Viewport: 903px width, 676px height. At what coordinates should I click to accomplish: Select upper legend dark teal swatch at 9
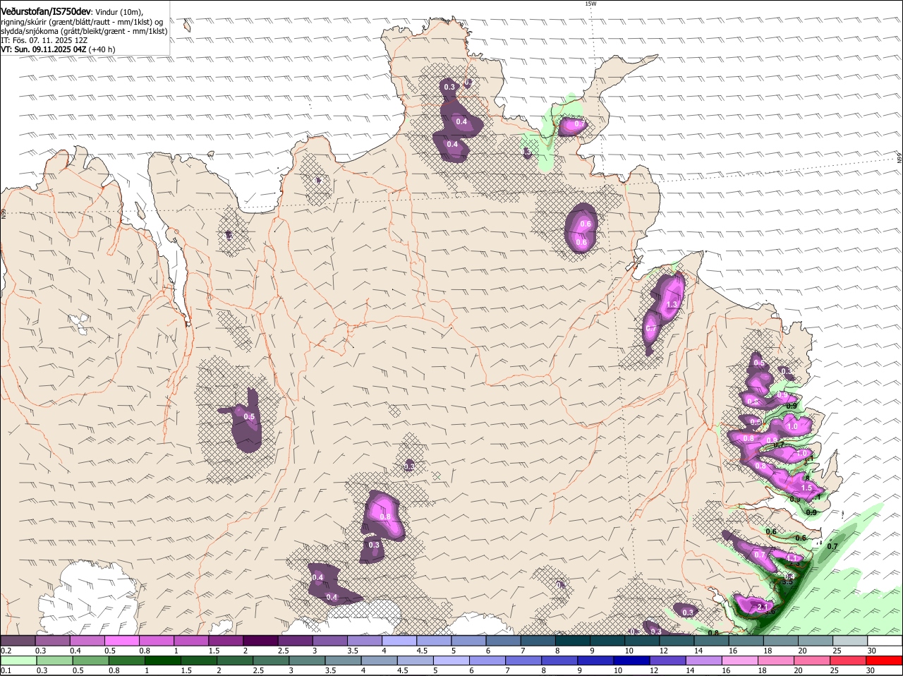(x=607, y=641)
